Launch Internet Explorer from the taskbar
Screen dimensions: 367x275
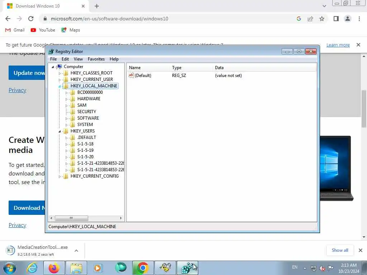pos(32,268)
